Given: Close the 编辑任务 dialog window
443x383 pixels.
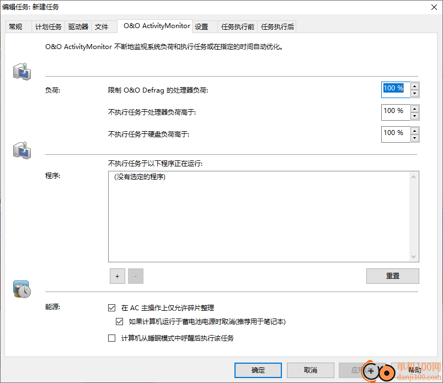Looking at the screenshot, I should coord(434,7).
